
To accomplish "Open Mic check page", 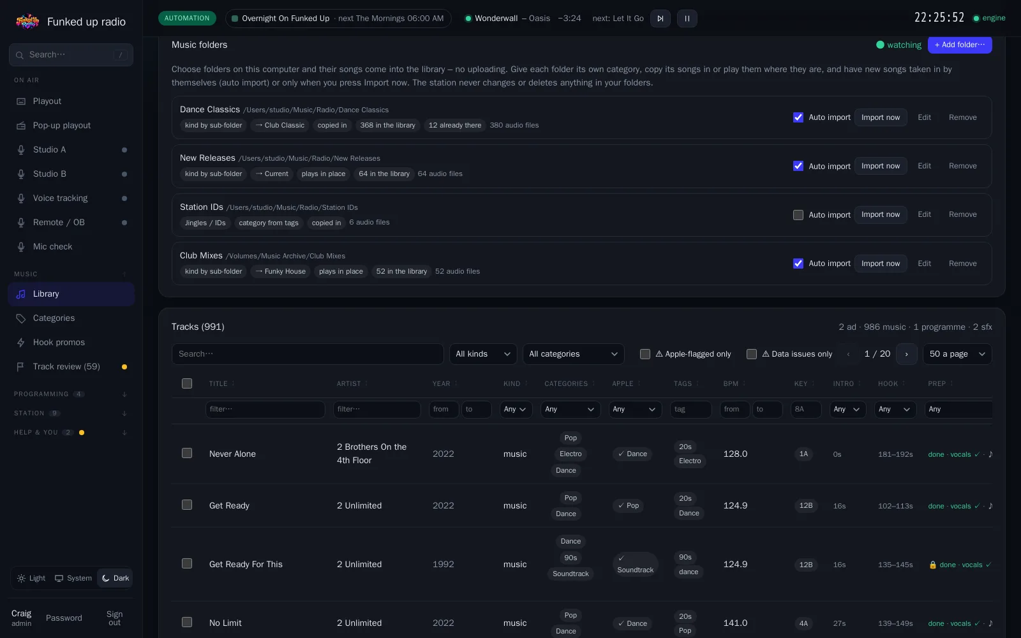I will pyautogui.click(x=71, y=247).
